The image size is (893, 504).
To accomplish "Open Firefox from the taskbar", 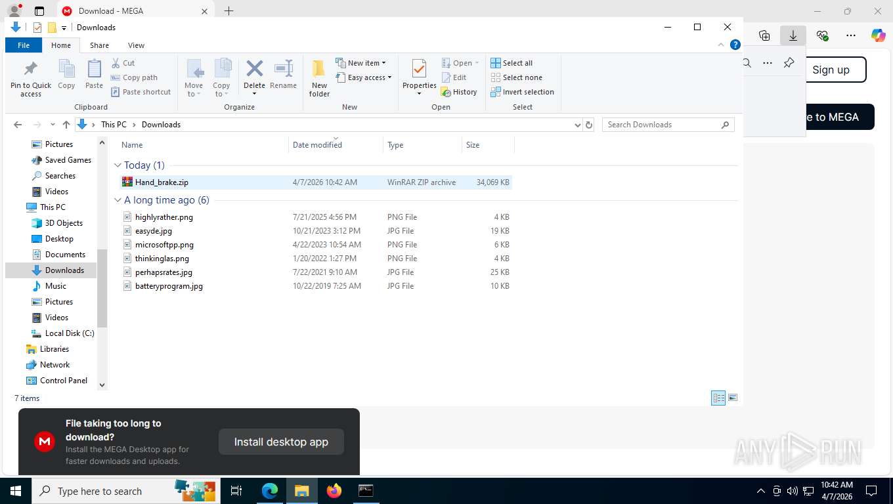I will pos(334,490).
